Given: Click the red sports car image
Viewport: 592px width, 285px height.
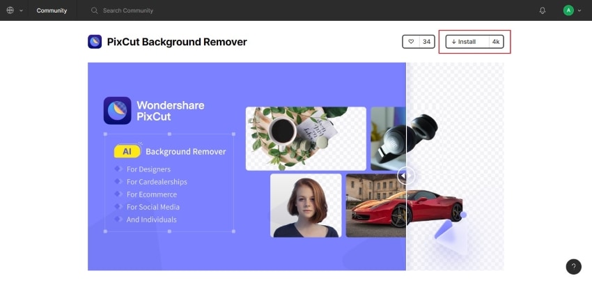Looking at the screenshot, I should coord(404,206).
